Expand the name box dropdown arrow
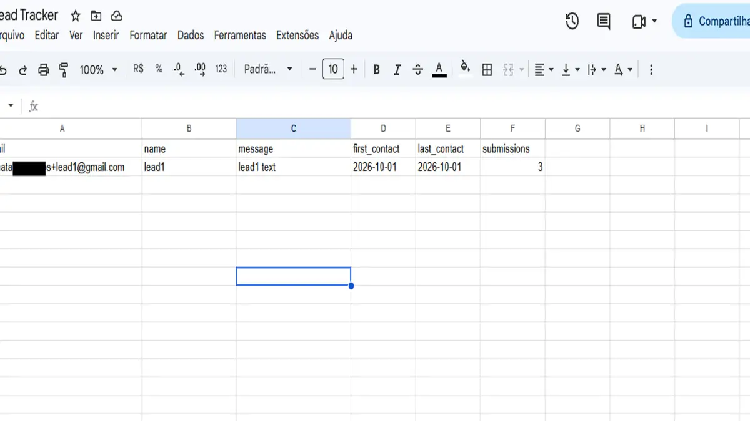Screen dimensions: 750x421 (x=11, y=105)
